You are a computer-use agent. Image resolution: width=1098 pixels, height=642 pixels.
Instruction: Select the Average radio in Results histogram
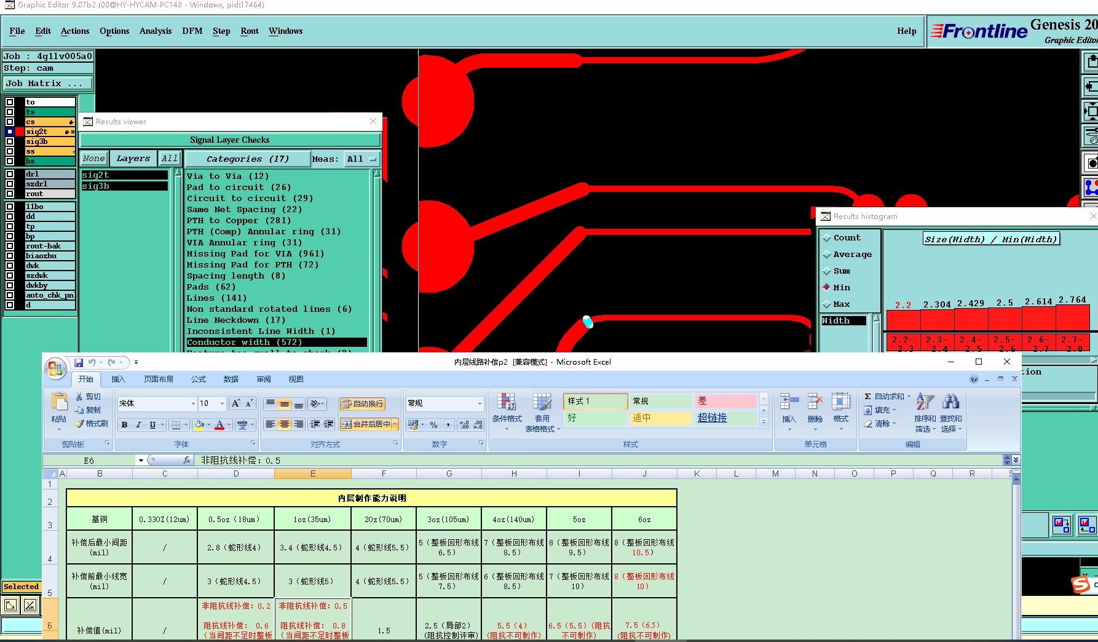(x=827, y=255)
